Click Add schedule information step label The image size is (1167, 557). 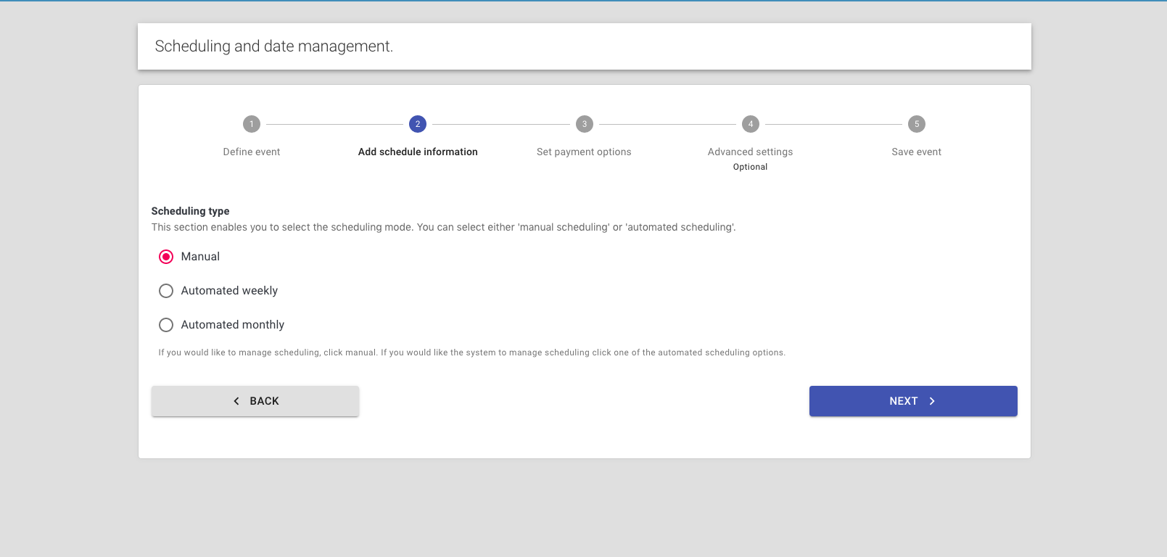point(418,152)
